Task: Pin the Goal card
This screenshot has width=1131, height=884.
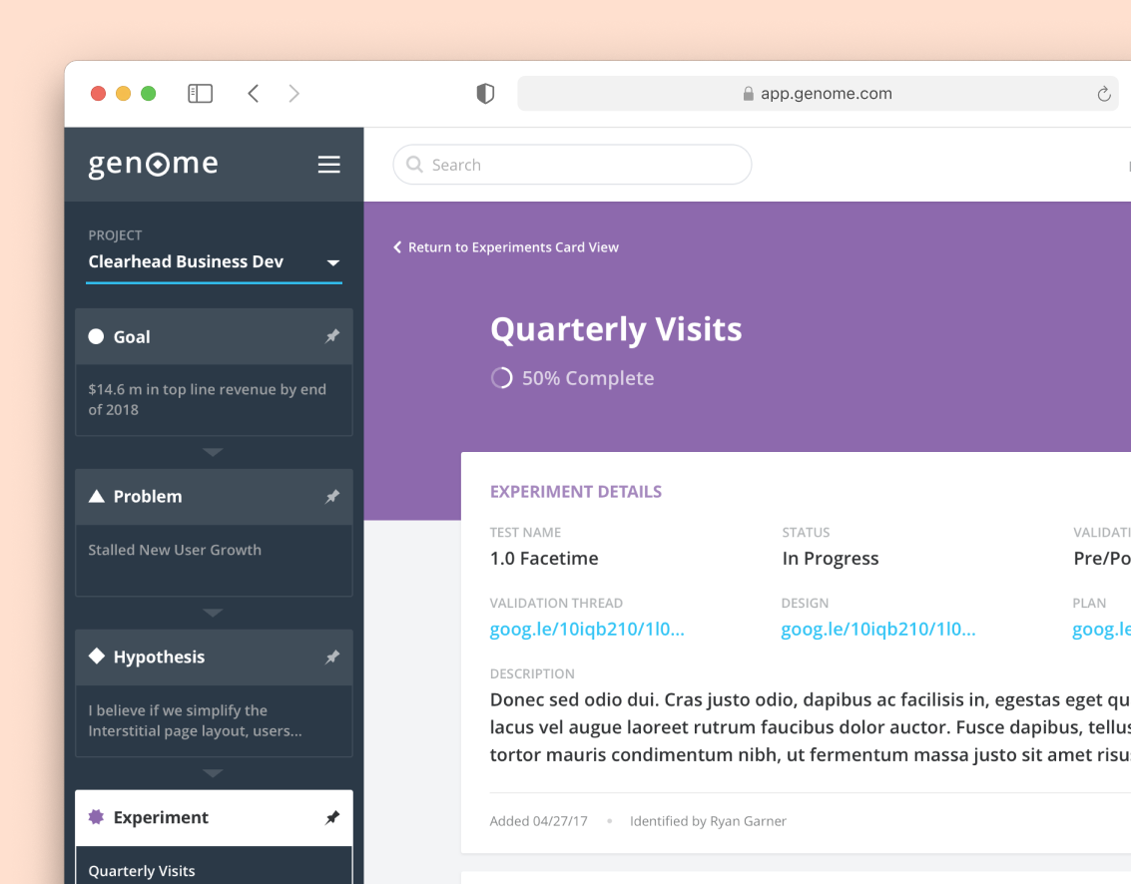Action: 331,336
